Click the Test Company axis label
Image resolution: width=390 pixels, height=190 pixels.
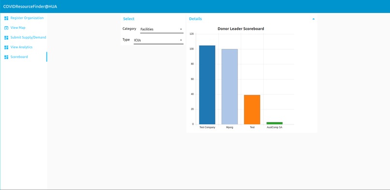tap(207, 127)
